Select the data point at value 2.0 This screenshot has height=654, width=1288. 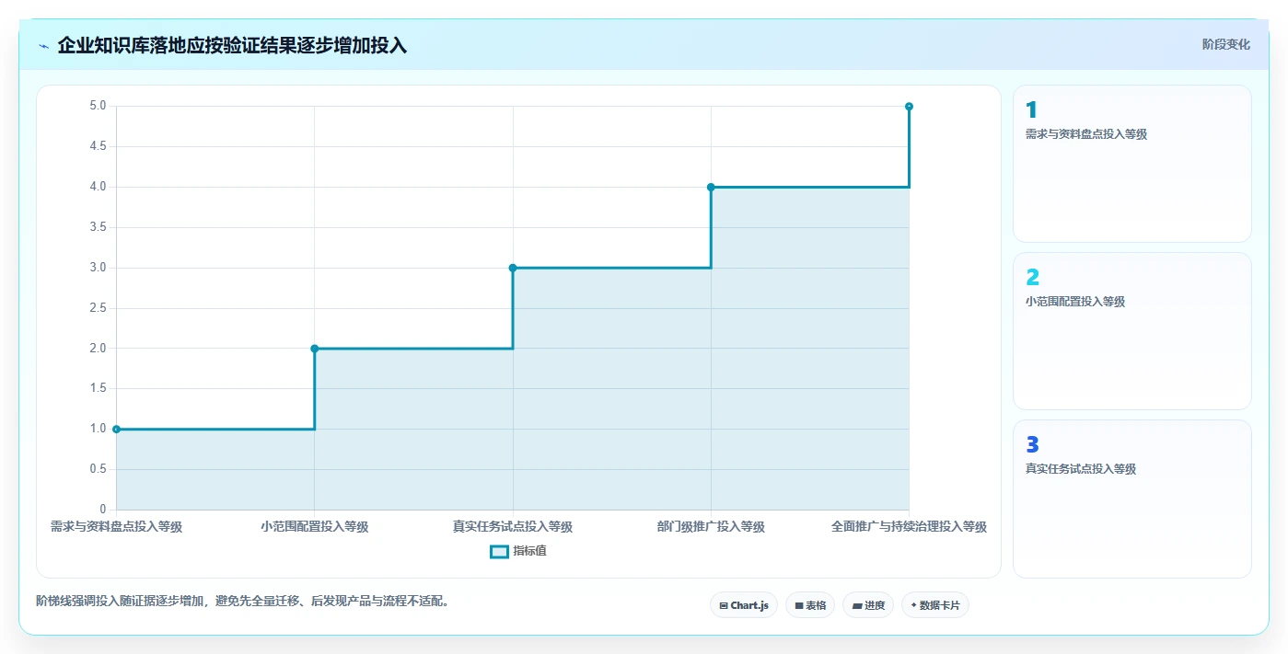(315, 349)
